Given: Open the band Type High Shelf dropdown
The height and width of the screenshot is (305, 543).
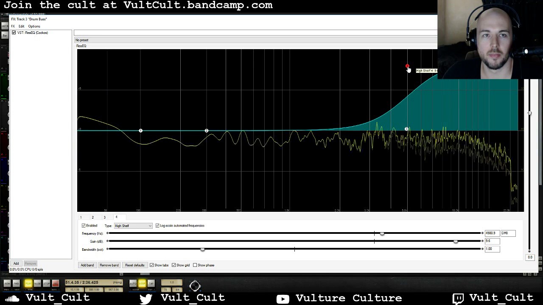Looking at the screenshot, I should (133, 226).
